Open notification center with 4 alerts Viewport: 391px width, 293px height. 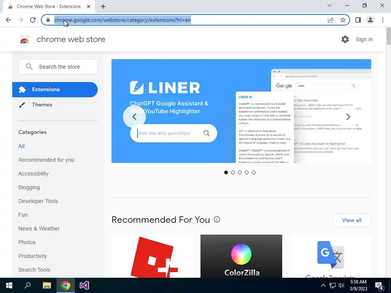point(379,285)
